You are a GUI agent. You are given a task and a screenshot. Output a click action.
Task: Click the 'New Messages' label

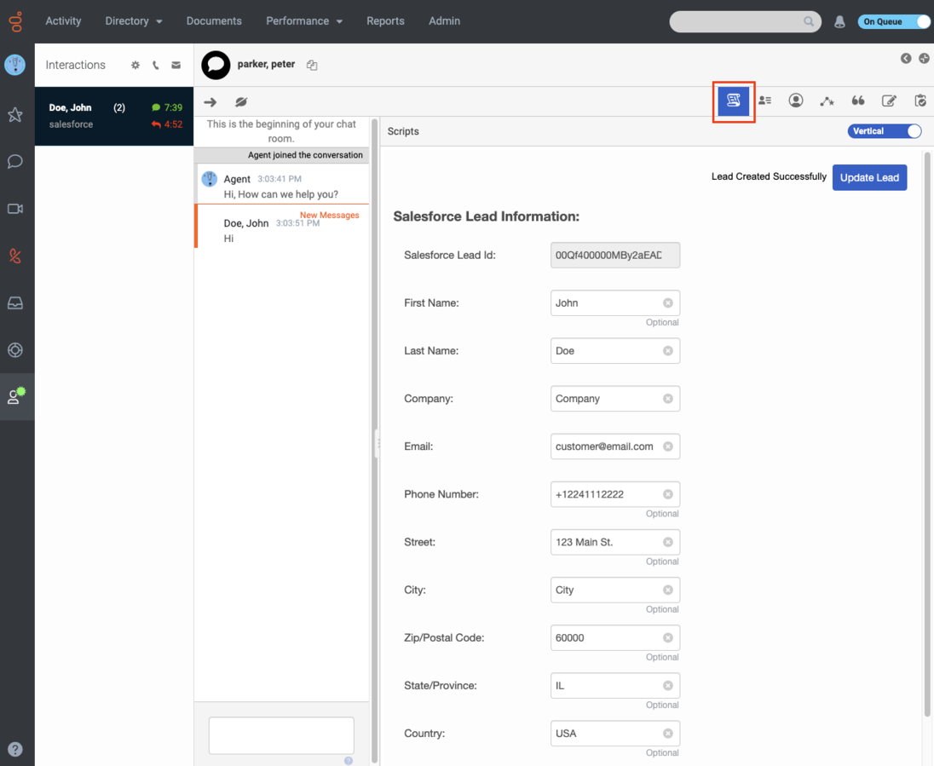330,215
